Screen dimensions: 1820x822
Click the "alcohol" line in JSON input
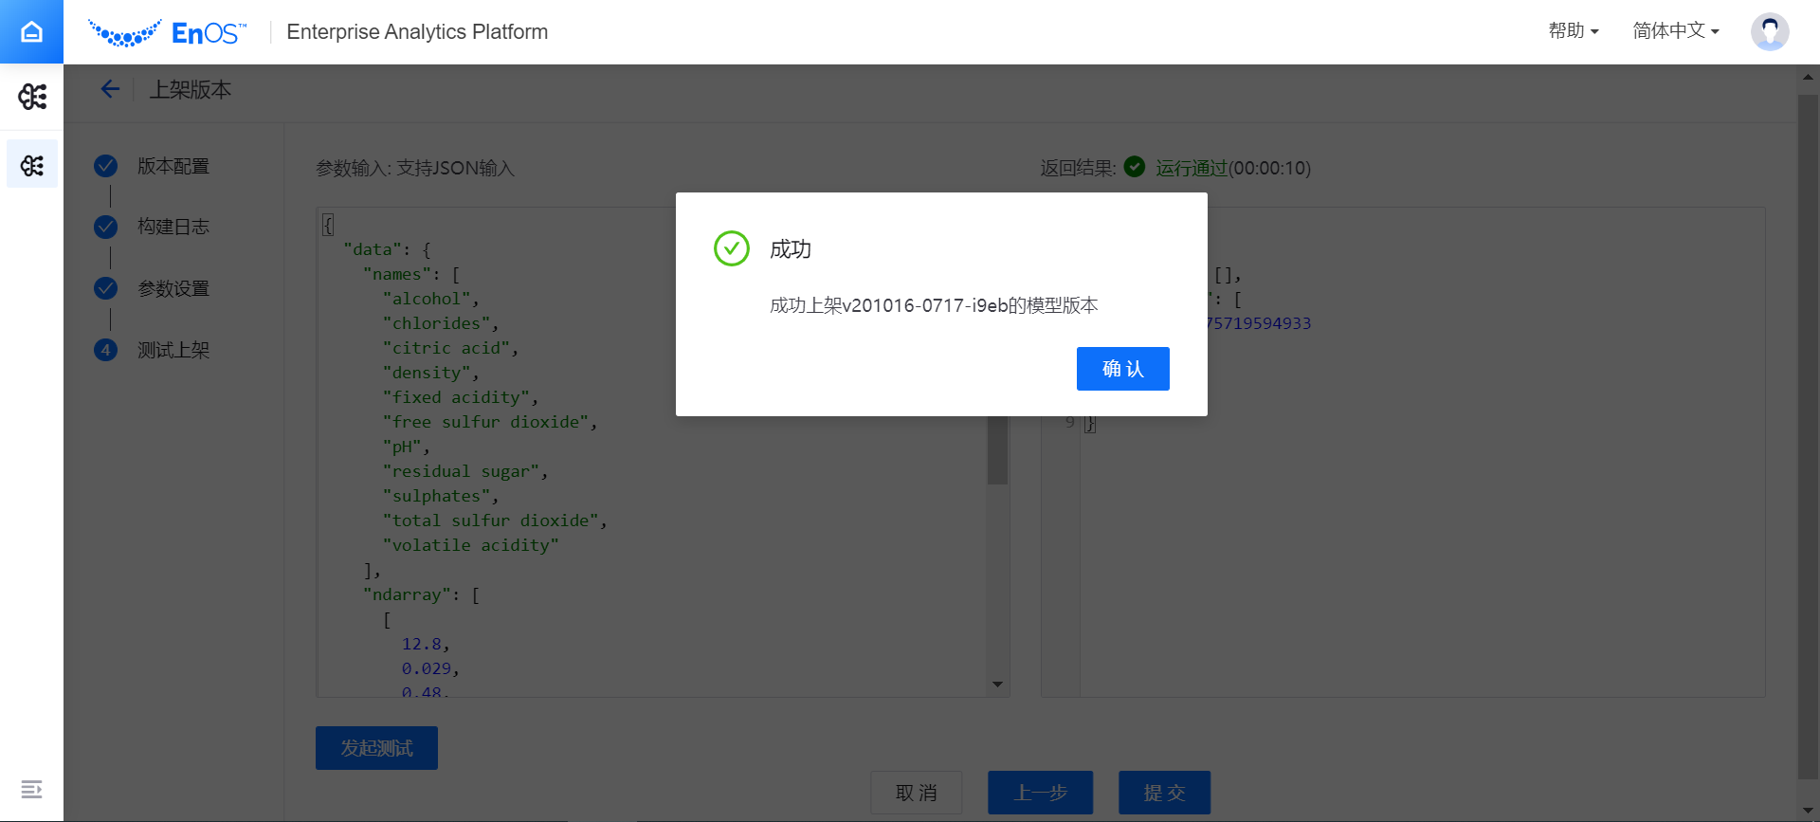coord(431,299)
